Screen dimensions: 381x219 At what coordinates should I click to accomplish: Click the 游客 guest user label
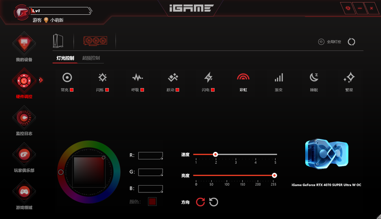37,20
